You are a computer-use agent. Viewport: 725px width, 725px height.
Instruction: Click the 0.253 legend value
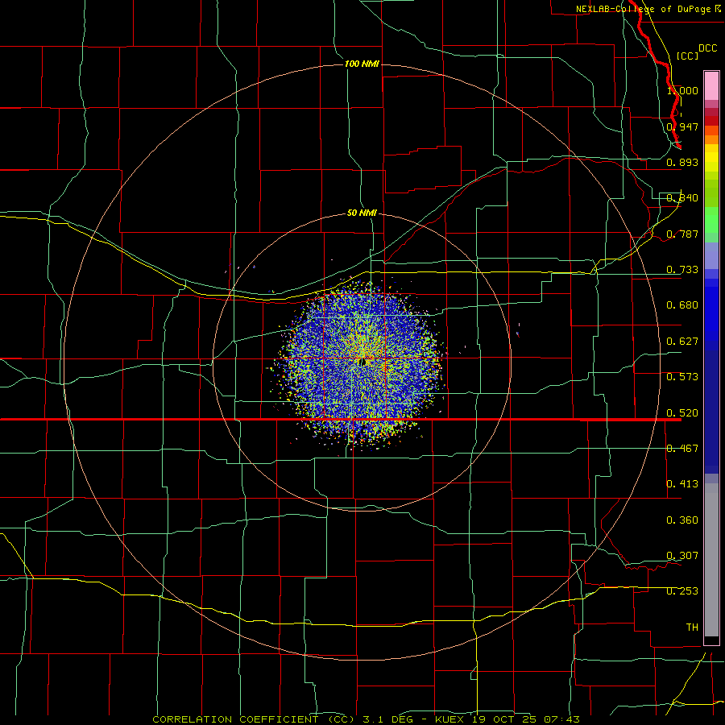point(682,591)
